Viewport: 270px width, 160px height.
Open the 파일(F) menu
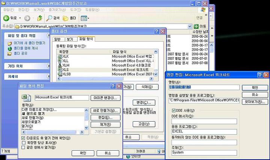point(9,10)
